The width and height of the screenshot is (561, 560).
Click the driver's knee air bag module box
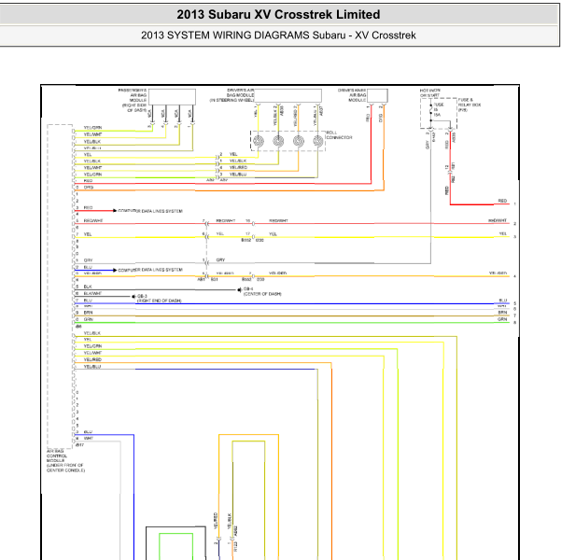pyautogui.click(x=377, y=96)
